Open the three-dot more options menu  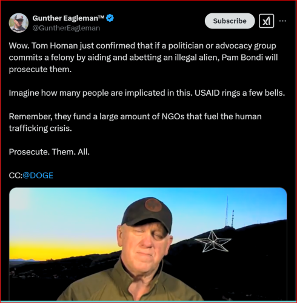click(x=282, y=21)
